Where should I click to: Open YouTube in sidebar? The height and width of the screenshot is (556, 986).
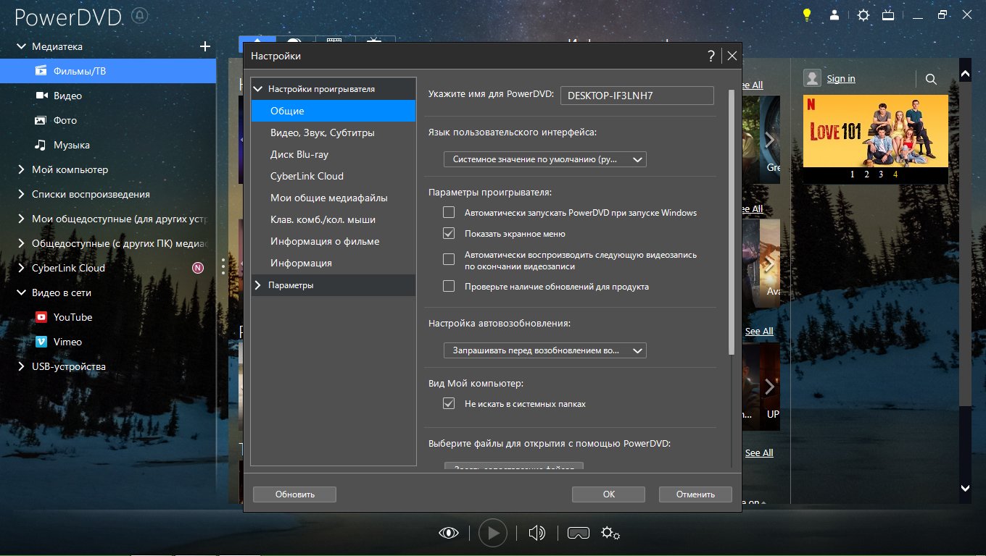point(72,317)
